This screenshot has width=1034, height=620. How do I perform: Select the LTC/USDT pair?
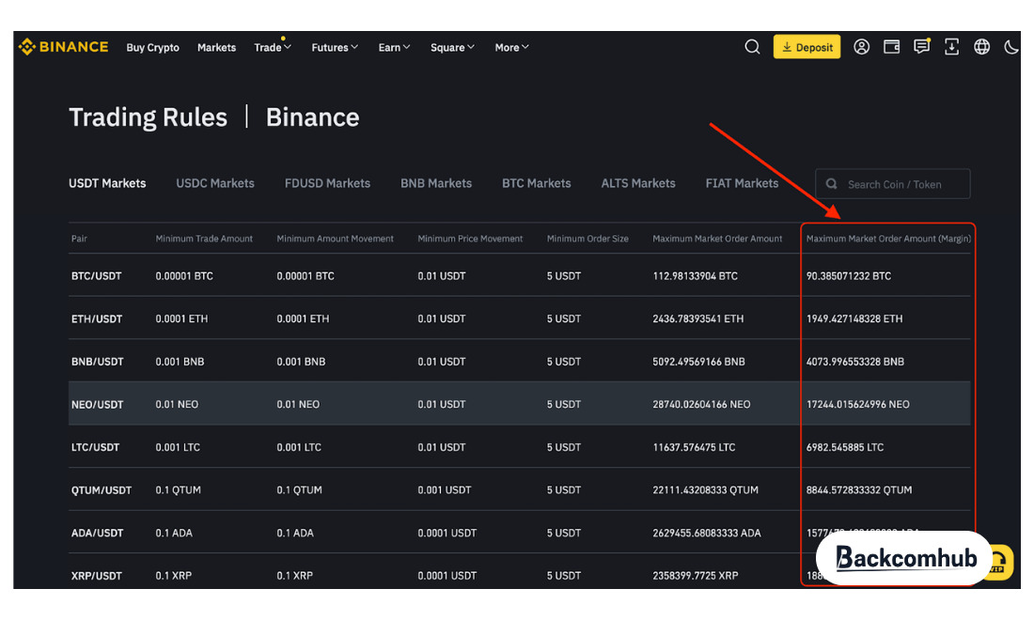coord(96,447)
